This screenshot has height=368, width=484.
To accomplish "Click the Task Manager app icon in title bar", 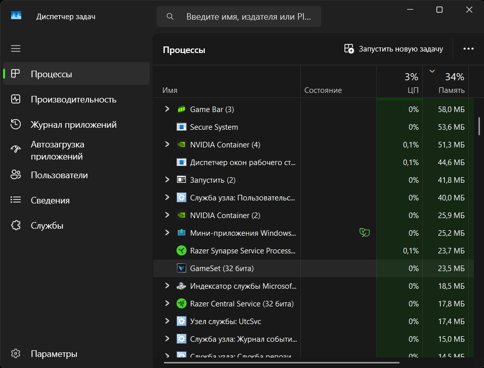I will 16,16.
